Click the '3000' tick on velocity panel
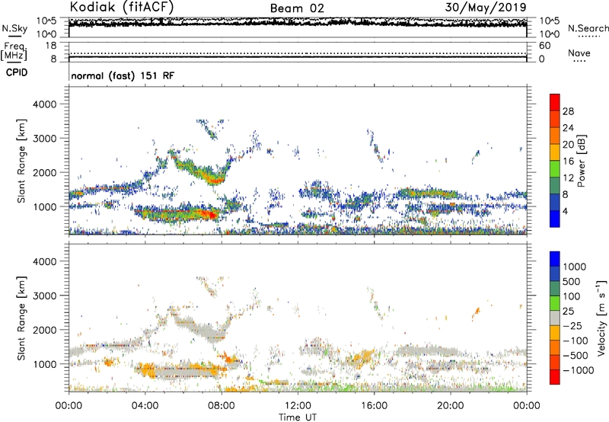This screenshot has height=422, width=609. tap(44, 296)
